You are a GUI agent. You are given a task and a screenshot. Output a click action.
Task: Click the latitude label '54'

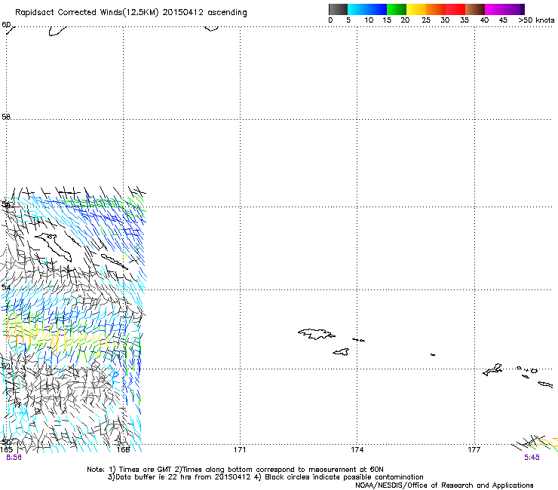[x=6, y=287]
